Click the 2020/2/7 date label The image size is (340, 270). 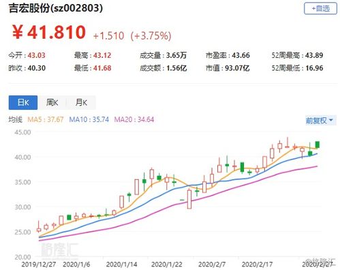(x=212, y=265)
